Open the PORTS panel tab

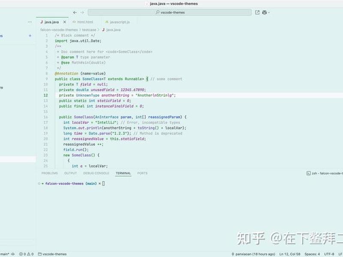142,173
